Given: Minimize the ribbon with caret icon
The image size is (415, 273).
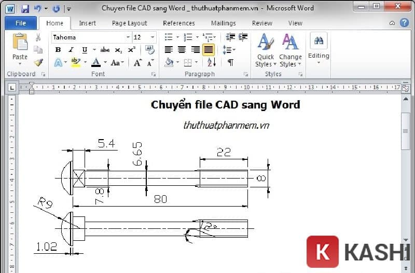Looking at the screenshot, I should click(x=392, y=23).
